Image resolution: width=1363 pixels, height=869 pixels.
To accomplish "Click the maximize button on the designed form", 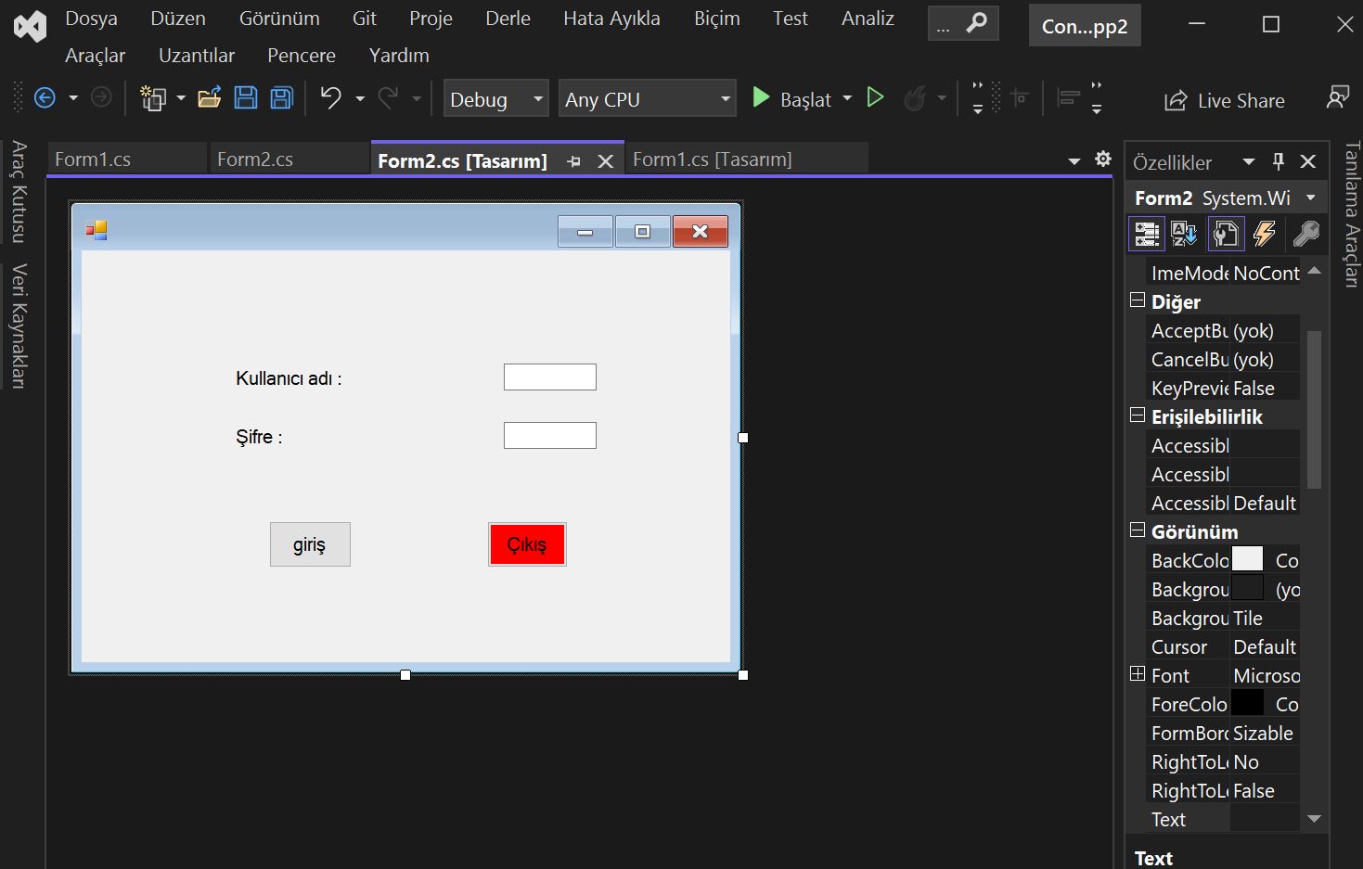I will click(x=642, y=232).
